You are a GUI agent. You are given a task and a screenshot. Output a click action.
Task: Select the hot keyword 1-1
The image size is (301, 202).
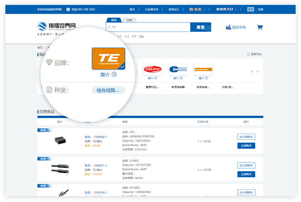pos(120,36)
